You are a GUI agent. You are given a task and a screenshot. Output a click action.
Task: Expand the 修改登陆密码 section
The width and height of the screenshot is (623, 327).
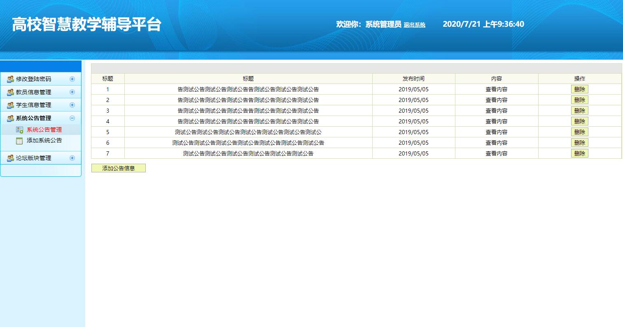click(x=72, y=79)
